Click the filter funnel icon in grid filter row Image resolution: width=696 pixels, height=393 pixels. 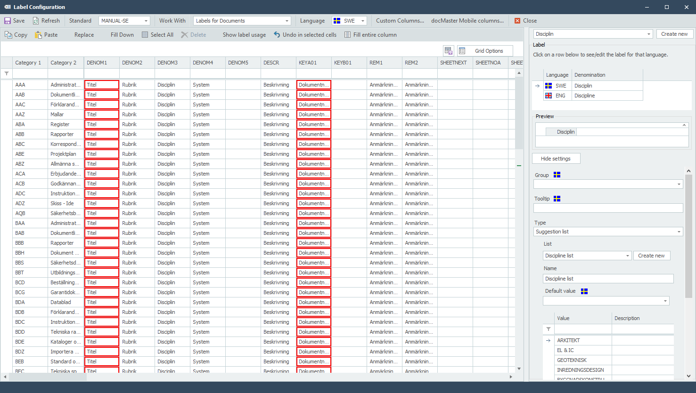tap(7, 73)
